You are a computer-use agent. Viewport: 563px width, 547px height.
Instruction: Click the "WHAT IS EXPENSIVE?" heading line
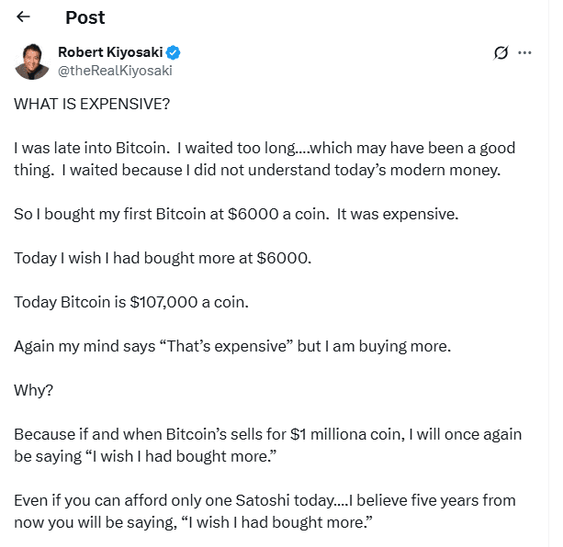pyautogui.click(x=92, y=104)
